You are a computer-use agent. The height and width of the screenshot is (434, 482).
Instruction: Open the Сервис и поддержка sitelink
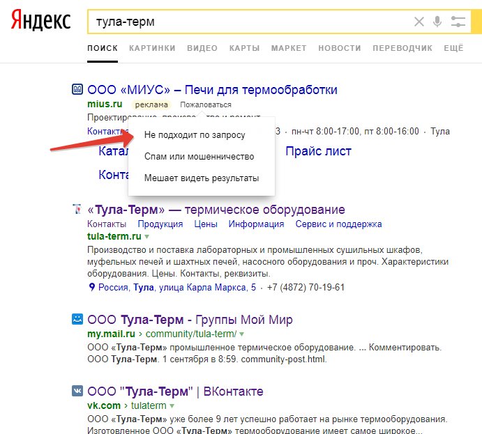338,224
